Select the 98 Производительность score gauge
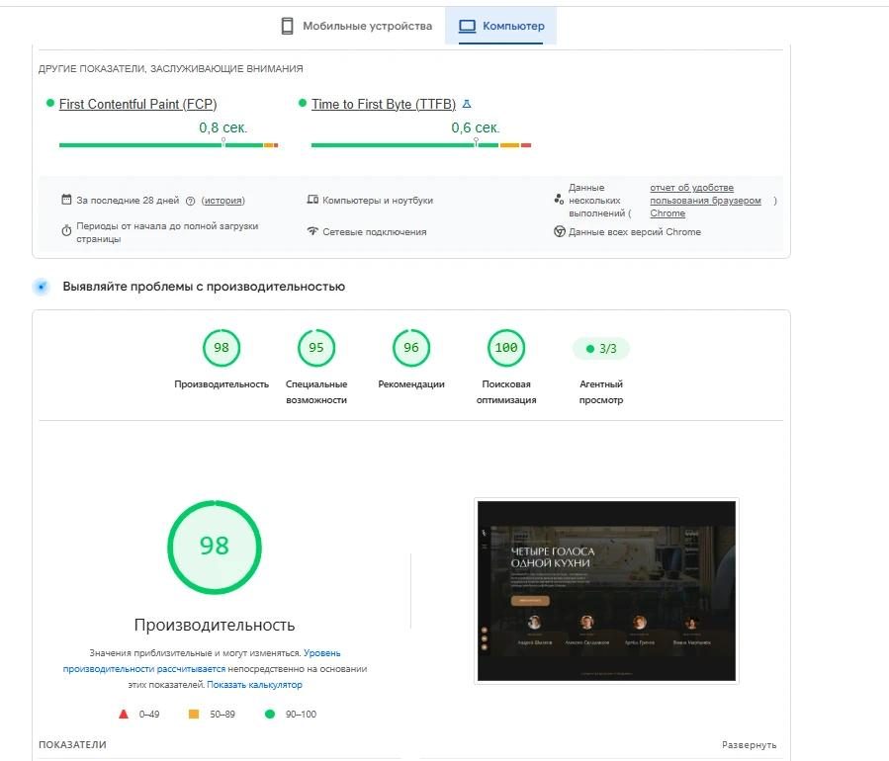 point(222,348)
